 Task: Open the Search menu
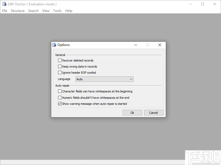(x=34, y=11)
